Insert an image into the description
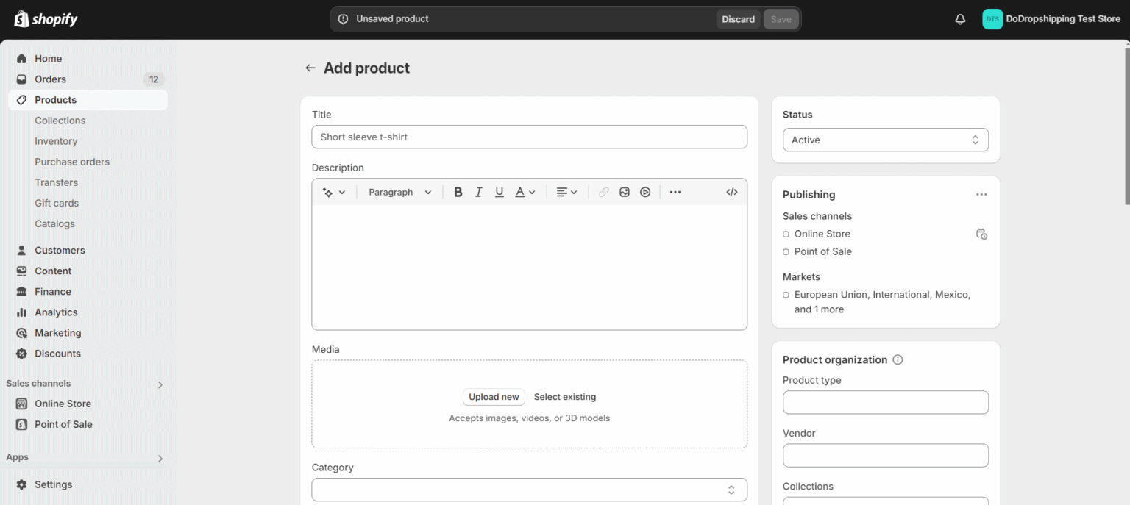Image resolution: width=1130 pixels, height=505 pixels. [624, 192]
